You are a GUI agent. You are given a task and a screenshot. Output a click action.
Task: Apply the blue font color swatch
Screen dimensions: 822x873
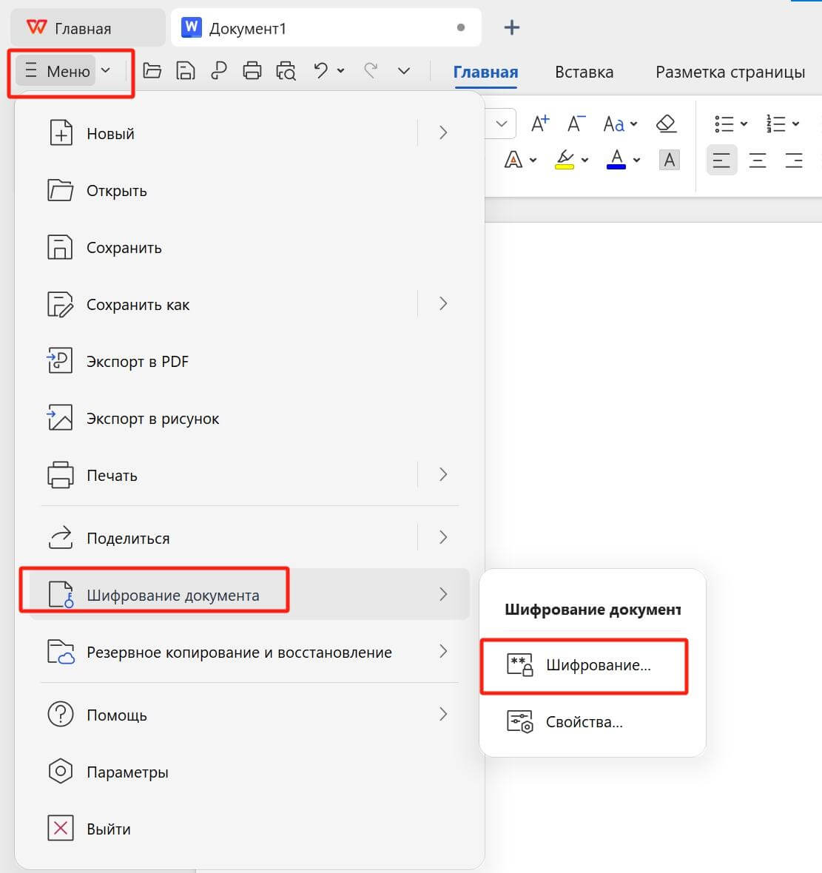[616, 160]
